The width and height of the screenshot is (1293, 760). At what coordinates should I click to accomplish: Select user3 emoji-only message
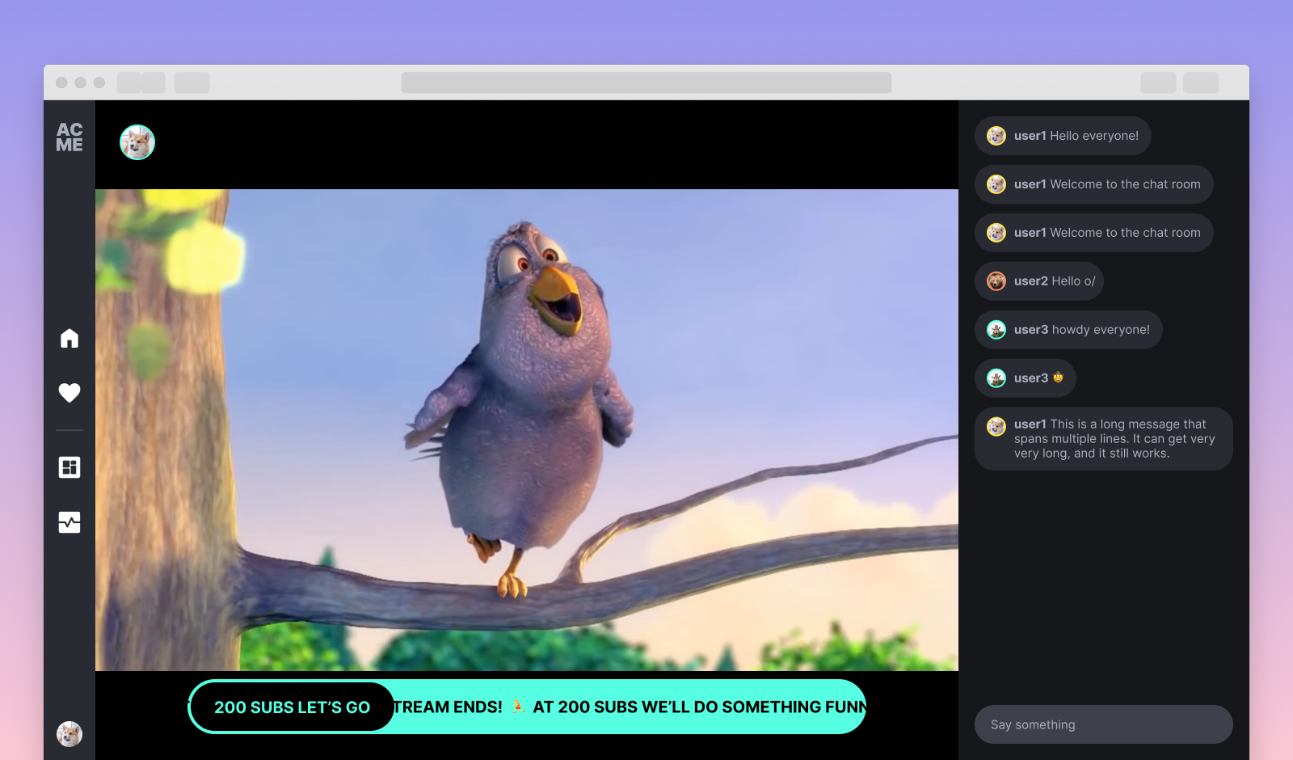[x=1025, y=378]
